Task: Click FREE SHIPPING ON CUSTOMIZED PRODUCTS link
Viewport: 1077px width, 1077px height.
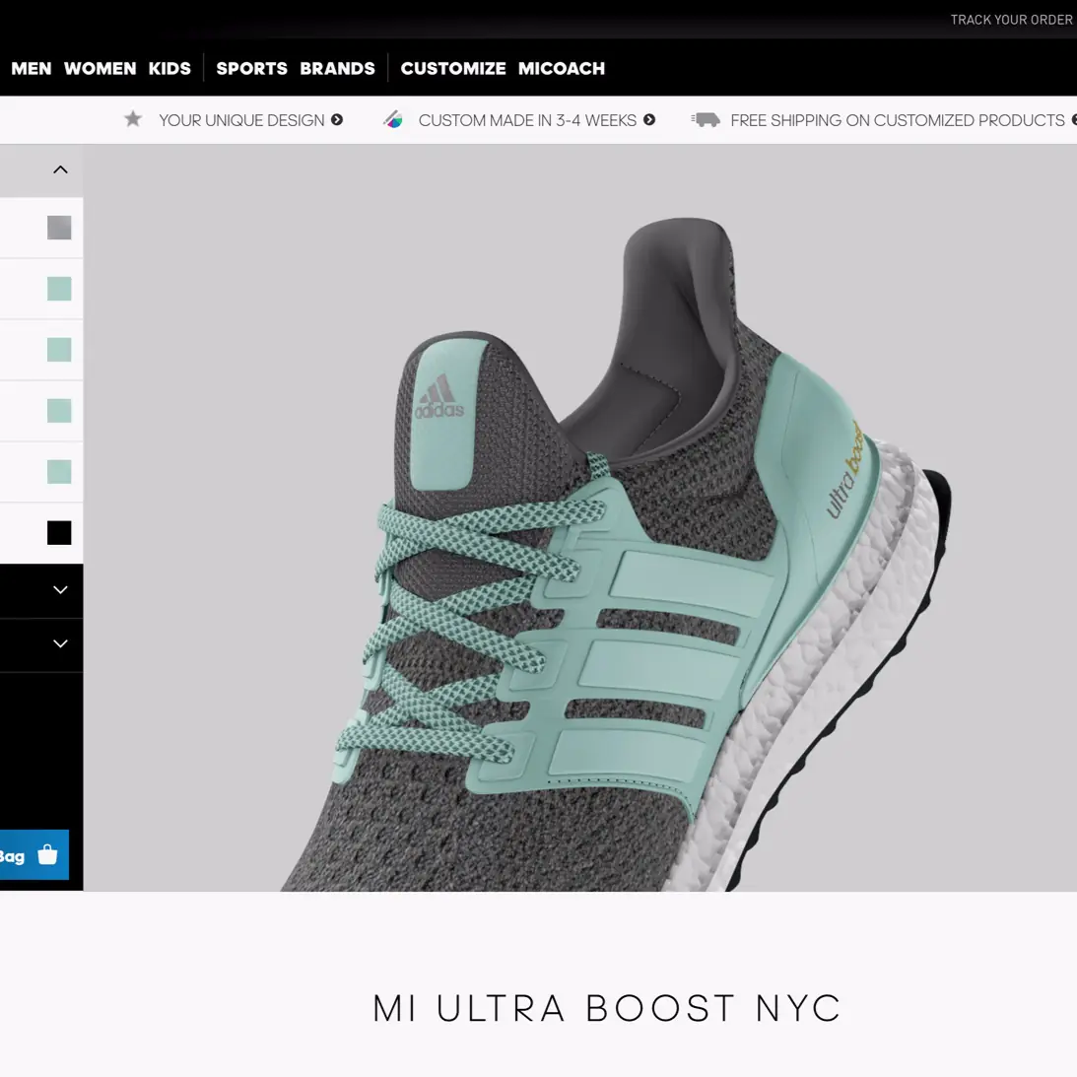Action: [897, 120]
